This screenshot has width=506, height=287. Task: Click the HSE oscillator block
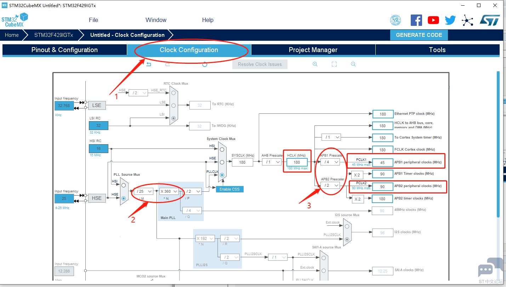pos(97,198)
